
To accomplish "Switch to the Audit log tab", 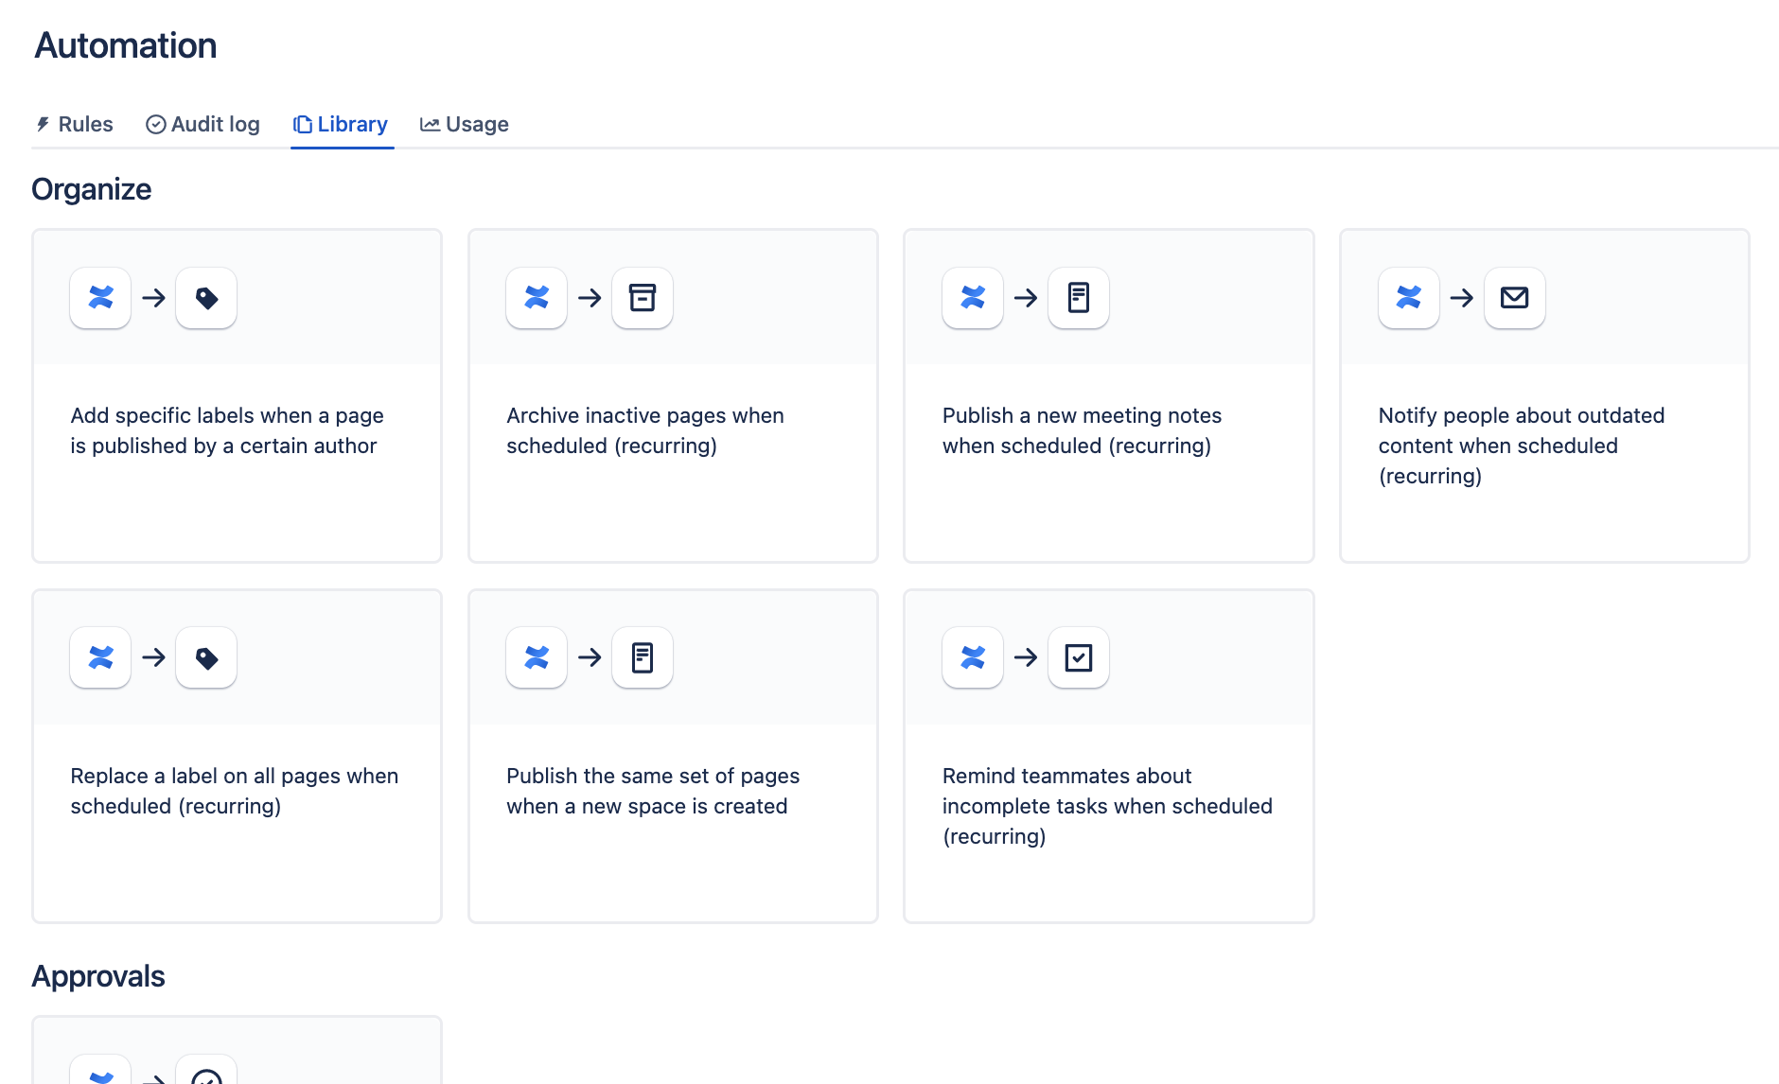I will click(203, 125).
